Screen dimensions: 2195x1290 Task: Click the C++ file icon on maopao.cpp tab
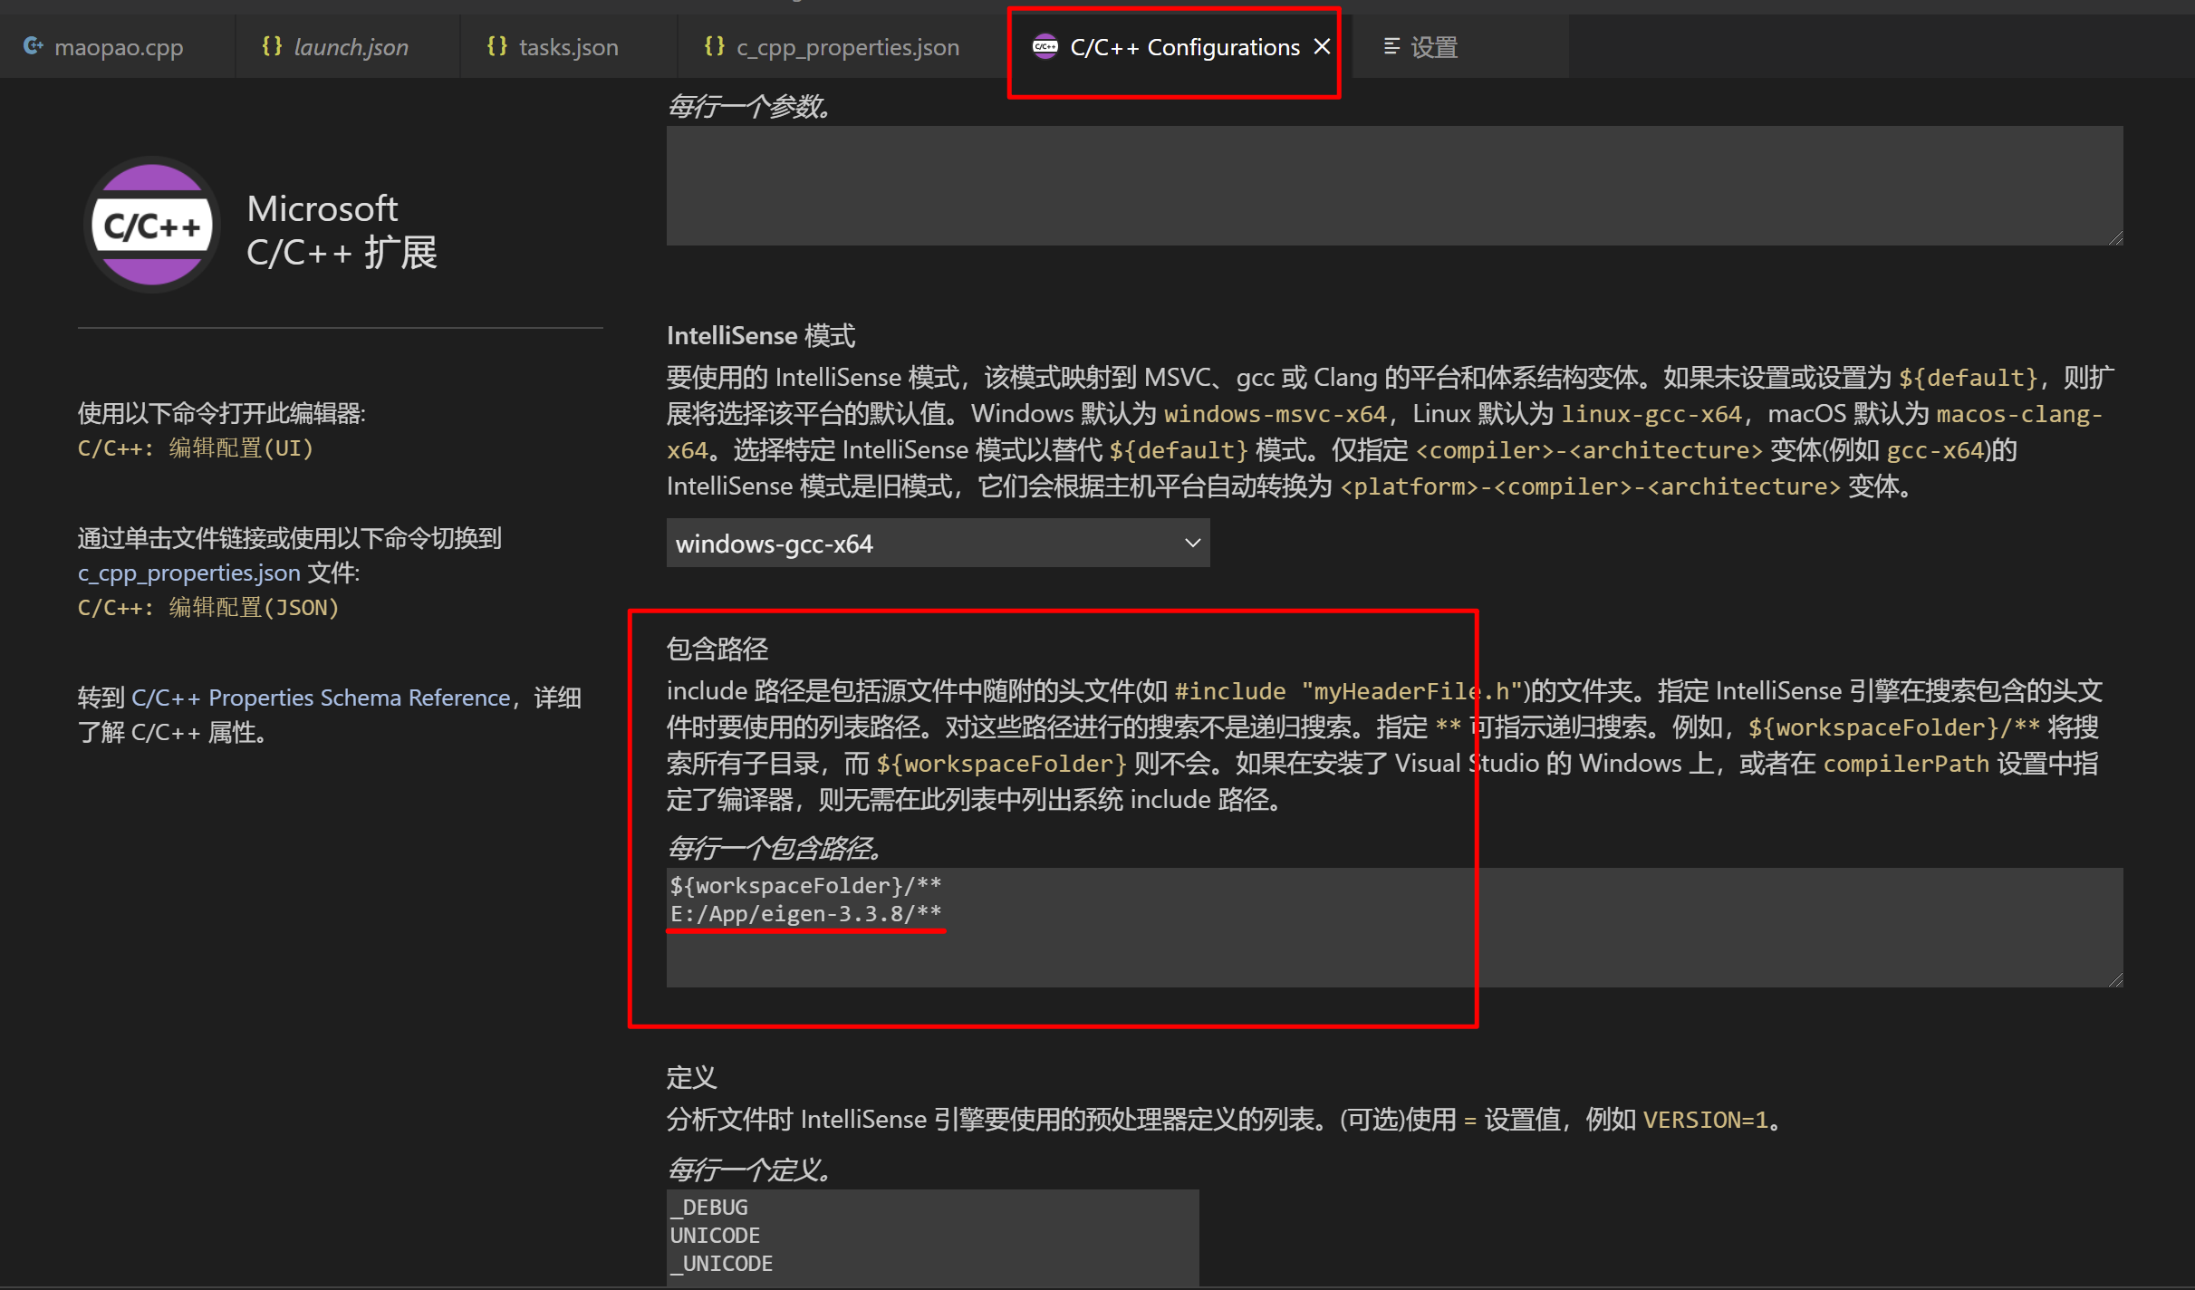(34, 45)
